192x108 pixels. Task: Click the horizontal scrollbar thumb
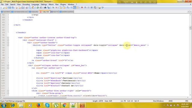point(35,97)
